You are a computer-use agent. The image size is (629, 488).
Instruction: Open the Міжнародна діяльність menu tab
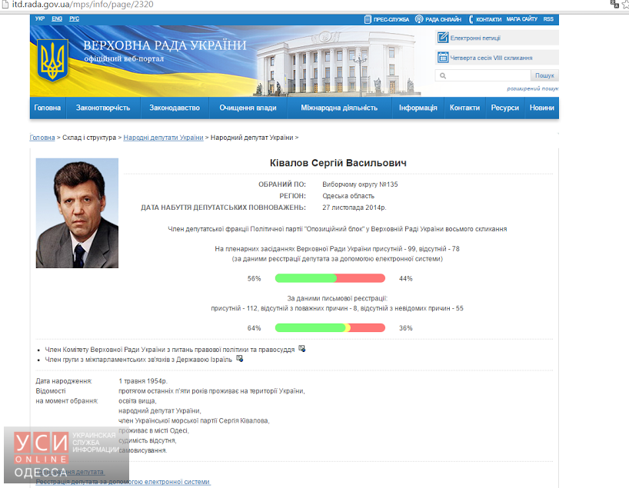339,108
